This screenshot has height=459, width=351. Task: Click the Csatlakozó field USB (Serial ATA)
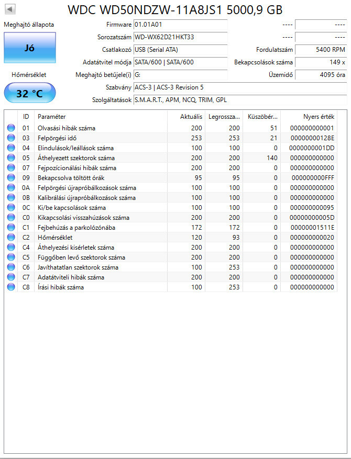(x=181, y=50)
